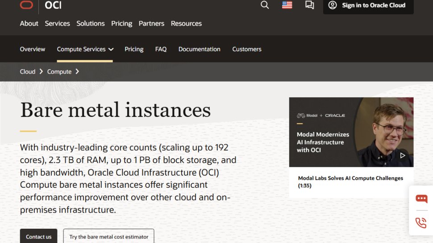Click the red phone call icon
The image size is (433, 243).
point(421,222)
